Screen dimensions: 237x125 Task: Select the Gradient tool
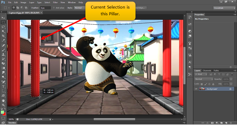[3, 68]
